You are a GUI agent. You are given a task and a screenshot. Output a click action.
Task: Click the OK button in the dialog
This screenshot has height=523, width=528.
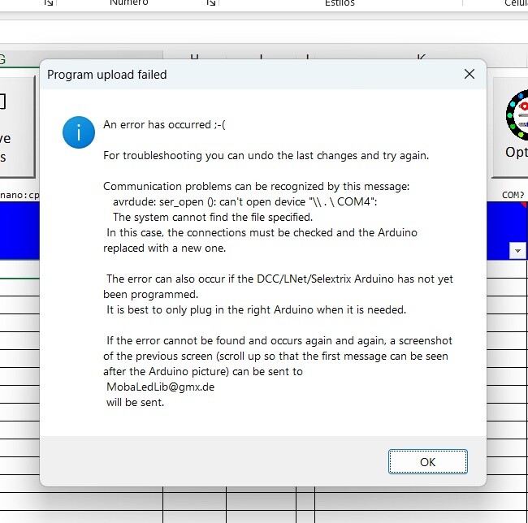[427, 462]
